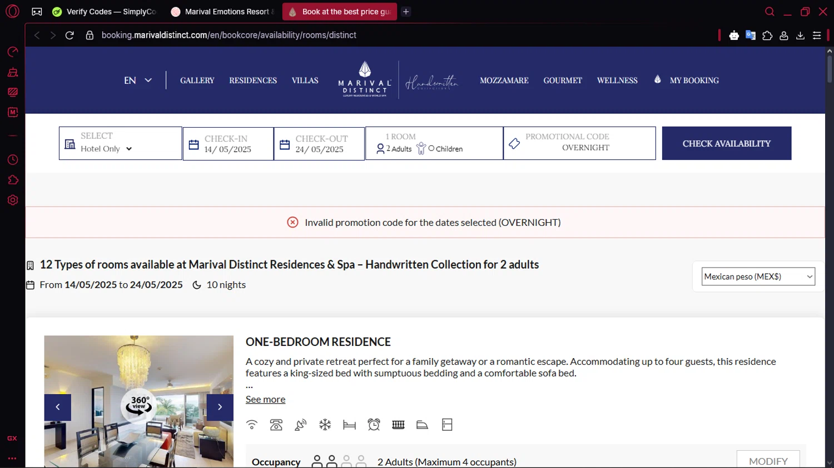This screenshot has width=834, height=468.
Task: Open GX Cleaner broom icon
Action: 12,72
